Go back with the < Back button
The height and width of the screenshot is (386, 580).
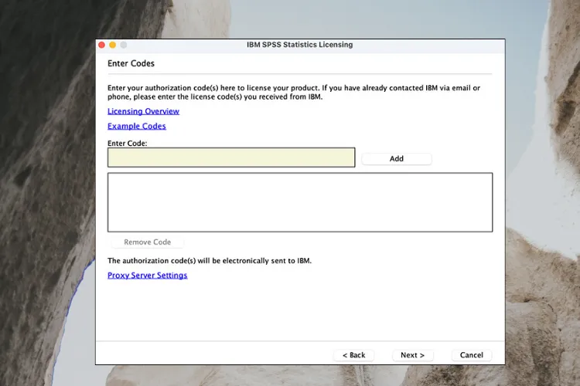pos(353,355)
